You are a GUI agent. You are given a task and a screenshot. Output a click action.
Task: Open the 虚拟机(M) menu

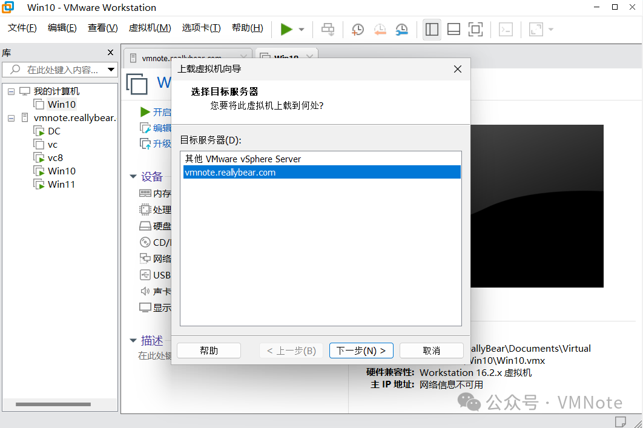tap(150, 28)
